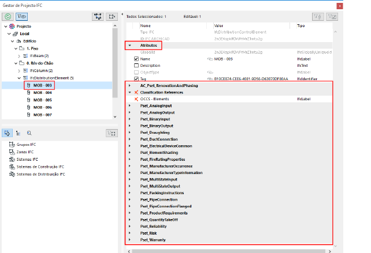Collapse the IfcDistributionElement group

[19, 78]
